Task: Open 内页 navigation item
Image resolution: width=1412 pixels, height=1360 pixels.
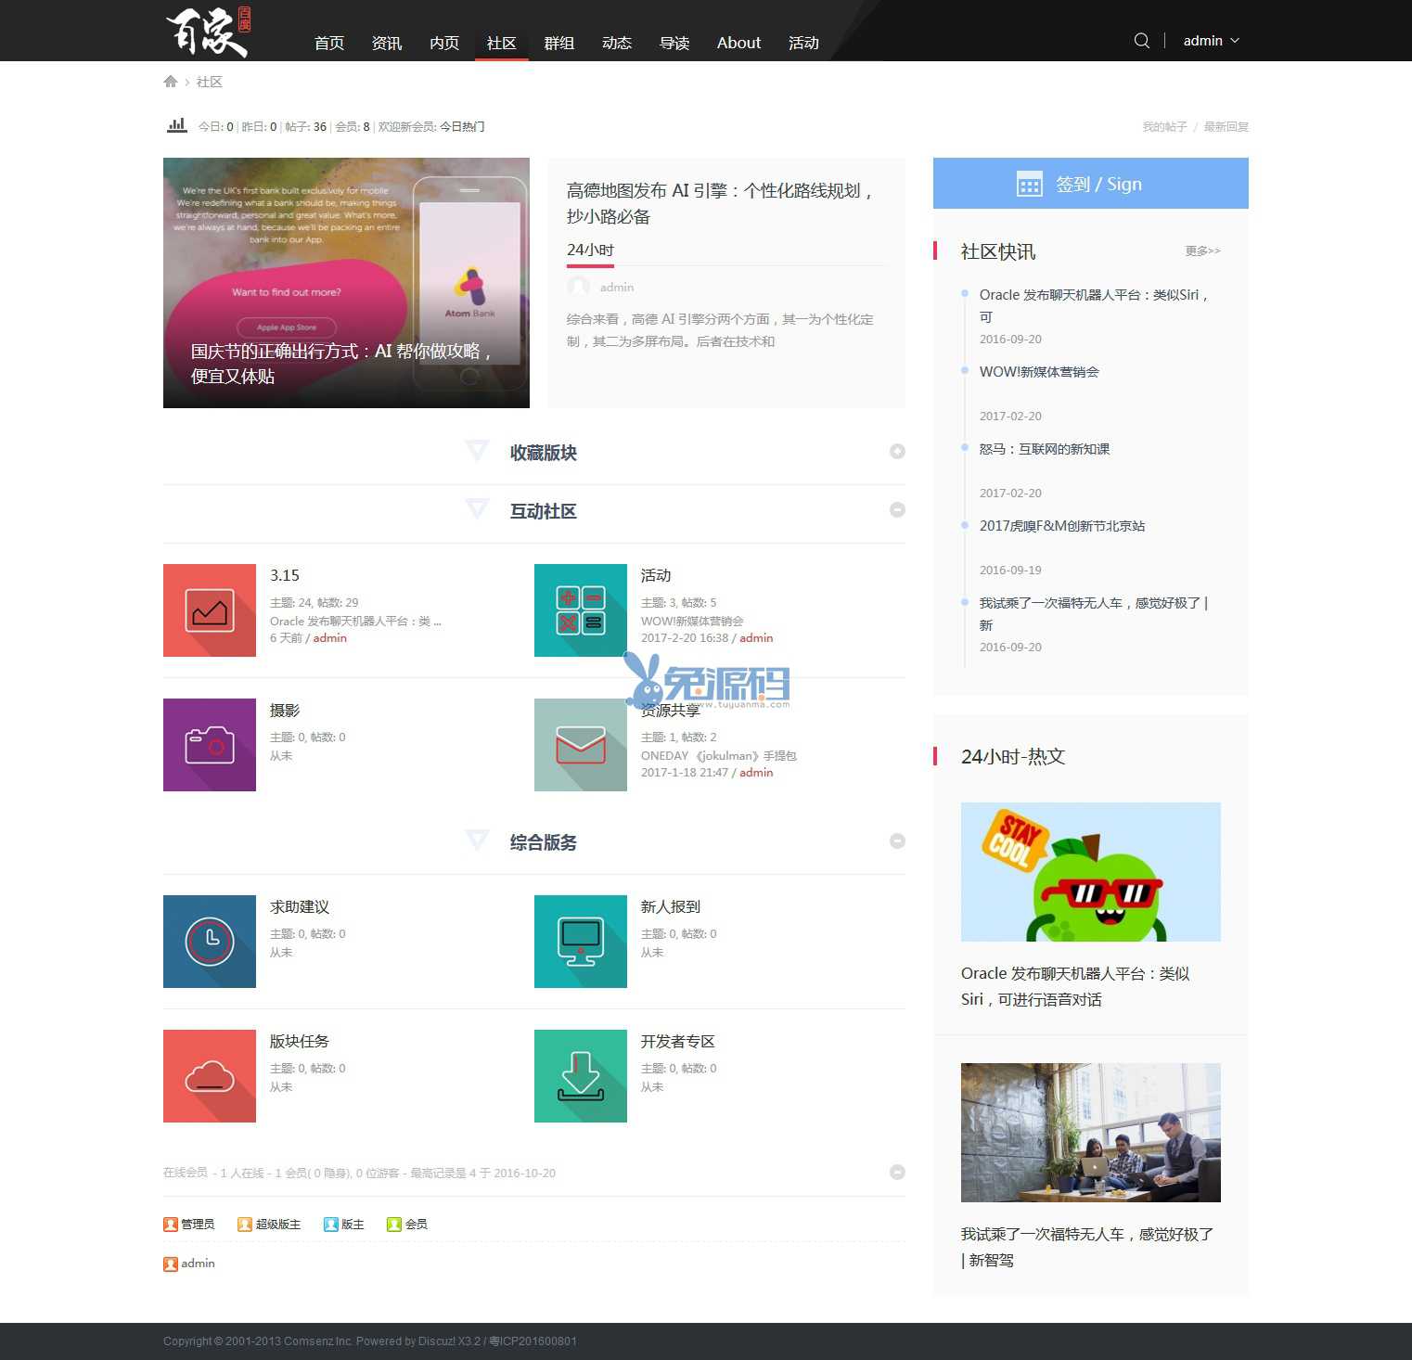Action: coord(444,43)
